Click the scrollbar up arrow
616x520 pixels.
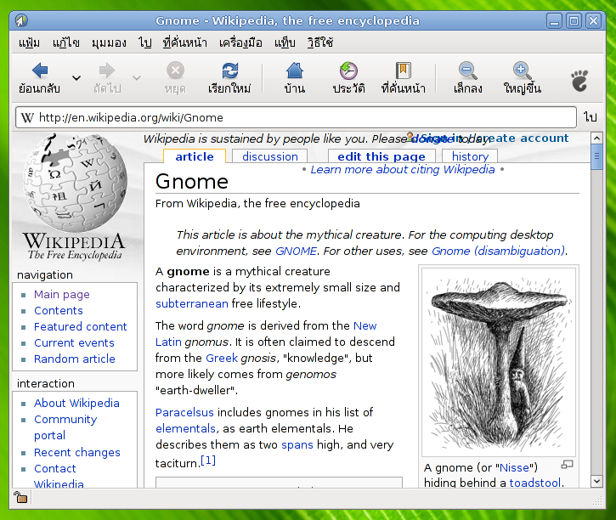[x=596, y=138]
